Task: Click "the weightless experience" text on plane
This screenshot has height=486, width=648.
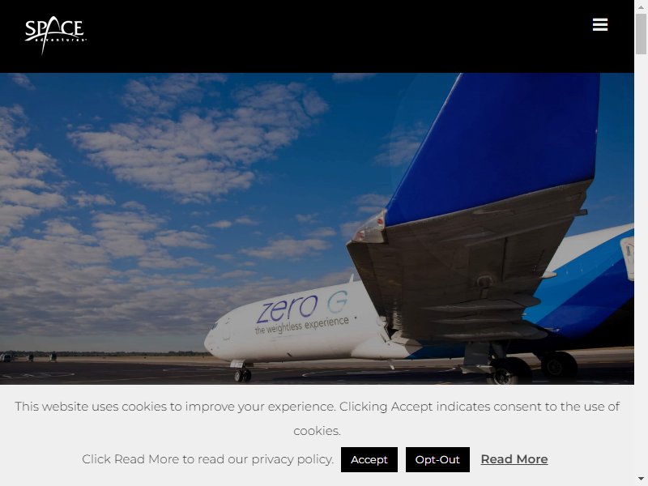Action: 301,326
